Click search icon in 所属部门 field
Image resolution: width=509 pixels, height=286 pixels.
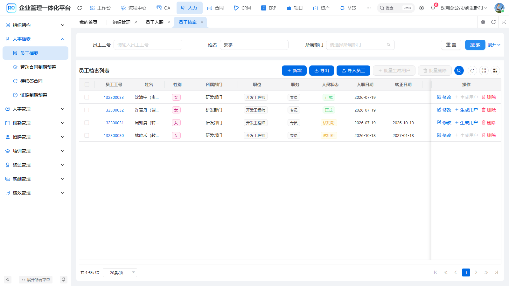[x=388, y=45]
